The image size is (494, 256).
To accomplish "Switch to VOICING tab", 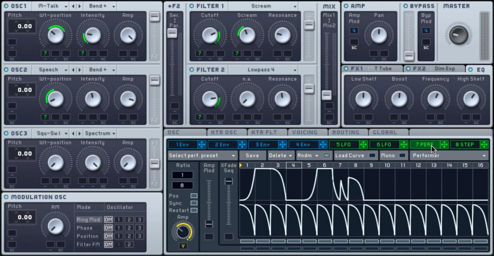I will coord(307,132).
